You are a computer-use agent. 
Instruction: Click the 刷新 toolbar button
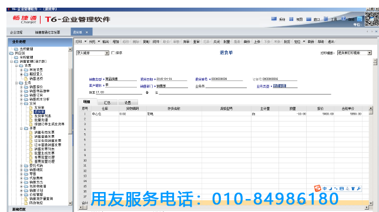[x=311, y=42]
